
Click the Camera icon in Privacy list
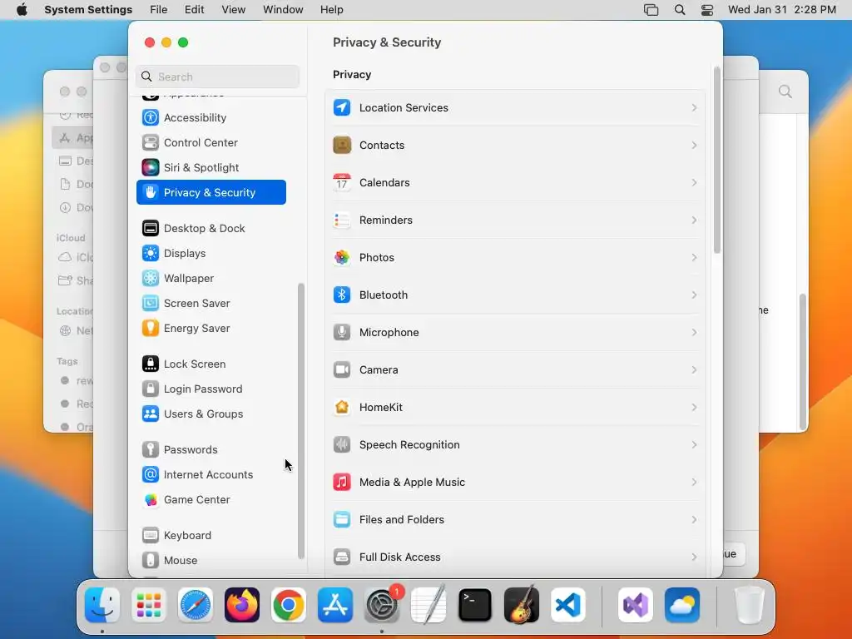342,369
